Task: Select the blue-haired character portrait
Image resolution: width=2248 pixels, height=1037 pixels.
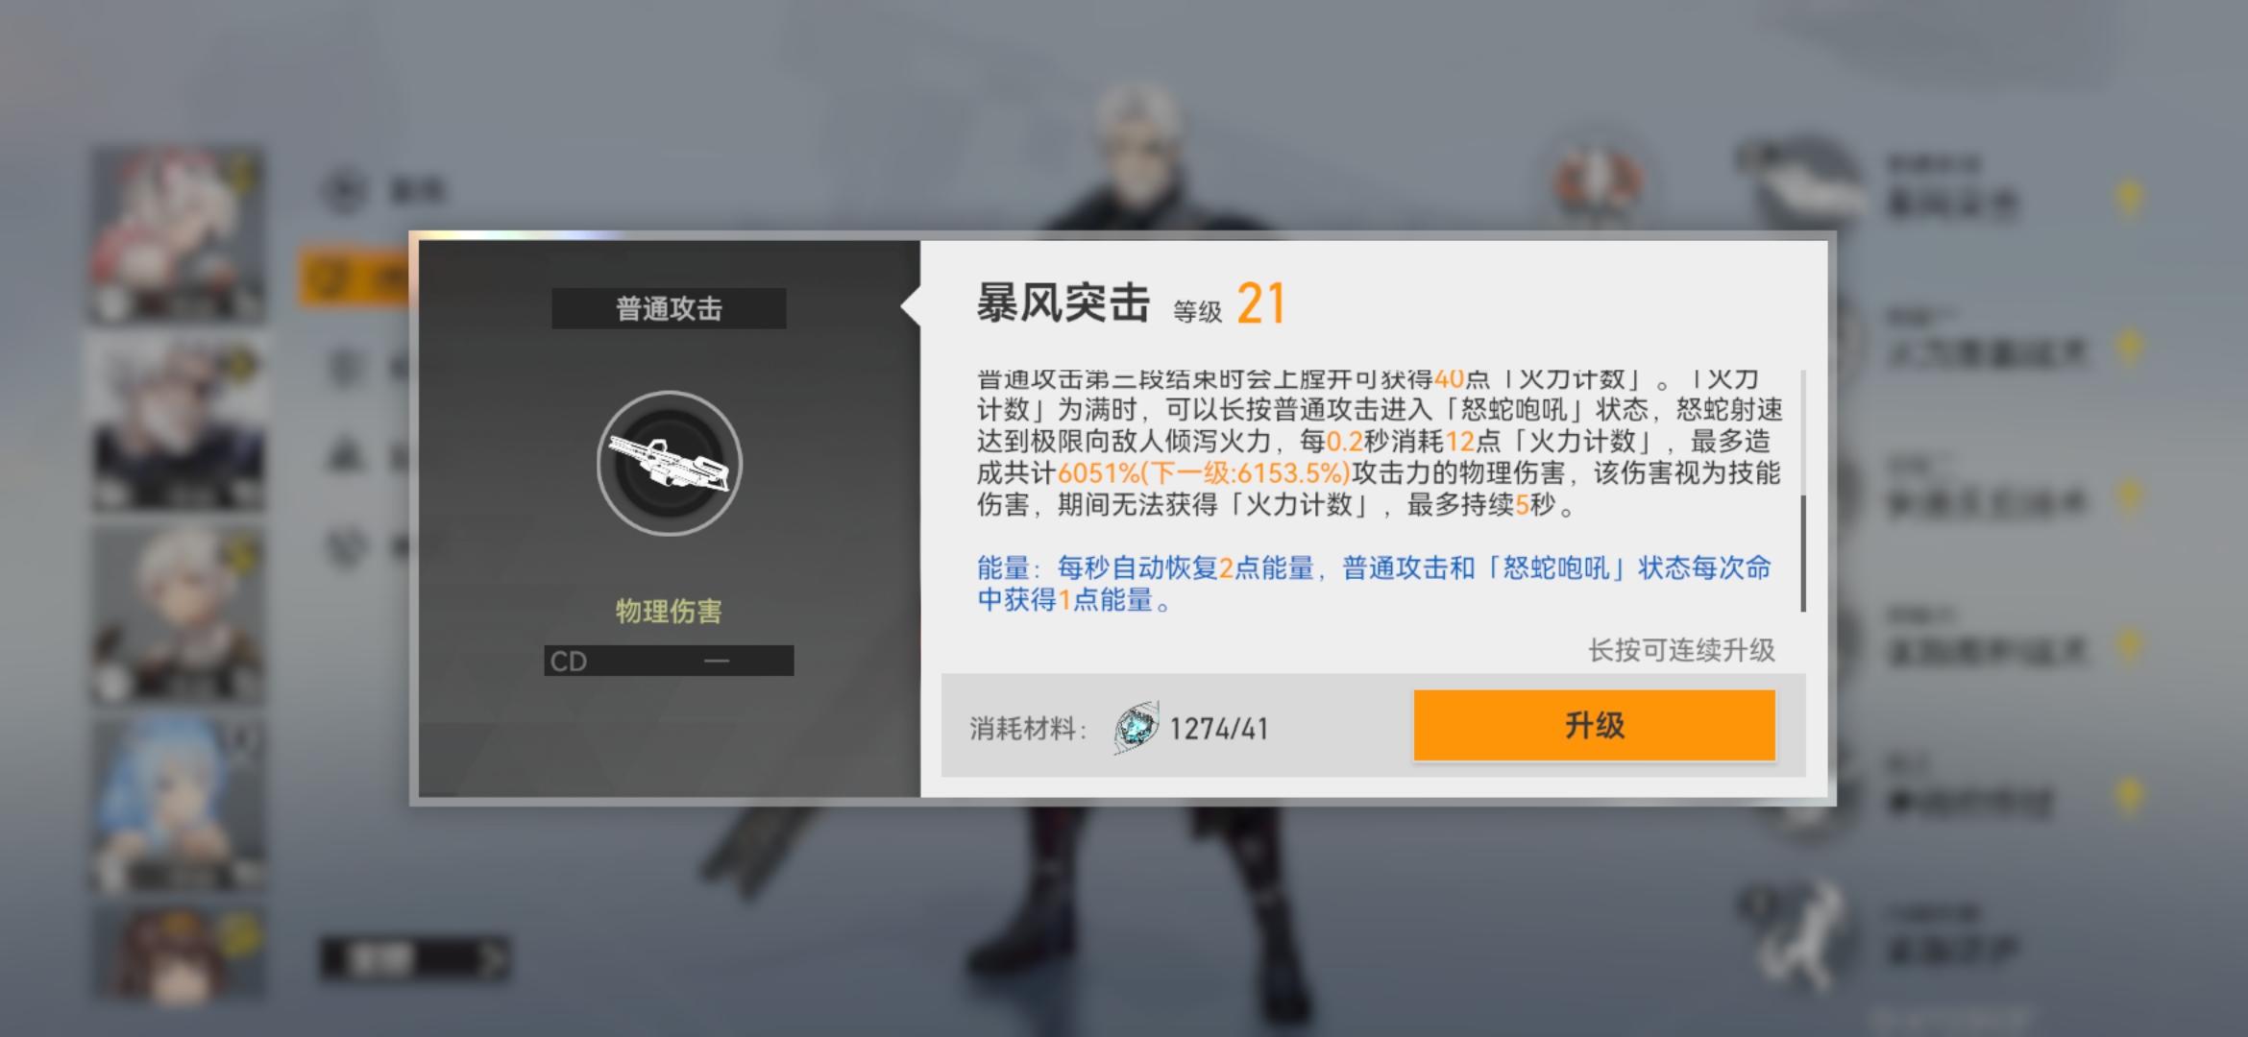Action: pos(178,805)
